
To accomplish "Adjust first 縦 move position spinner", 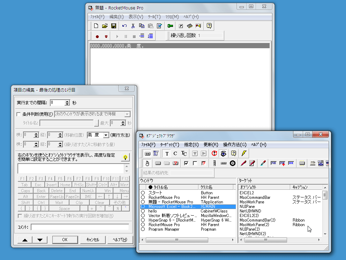I will [60, 135].
